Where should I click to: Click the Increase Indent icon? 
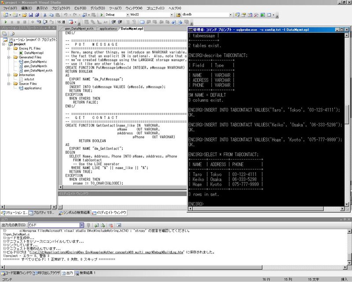120,22
